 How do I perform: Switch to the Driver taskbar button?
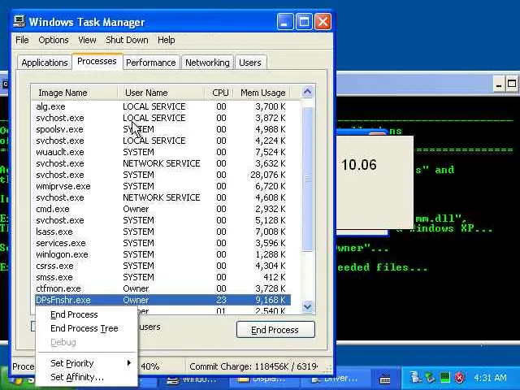336,379
